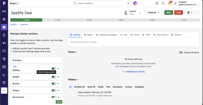Viewport: 203px width, 105px height.
Task: Click the SaaSify Deal title
Action: click(x=21, y=13)
